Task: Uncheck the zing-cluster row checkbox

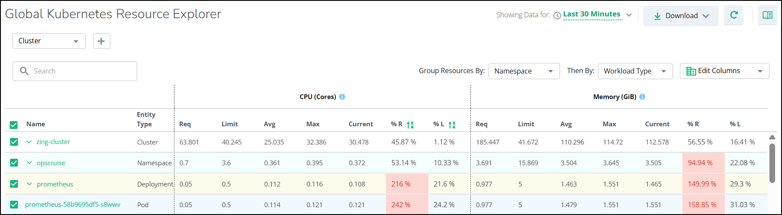Action: 14,142
